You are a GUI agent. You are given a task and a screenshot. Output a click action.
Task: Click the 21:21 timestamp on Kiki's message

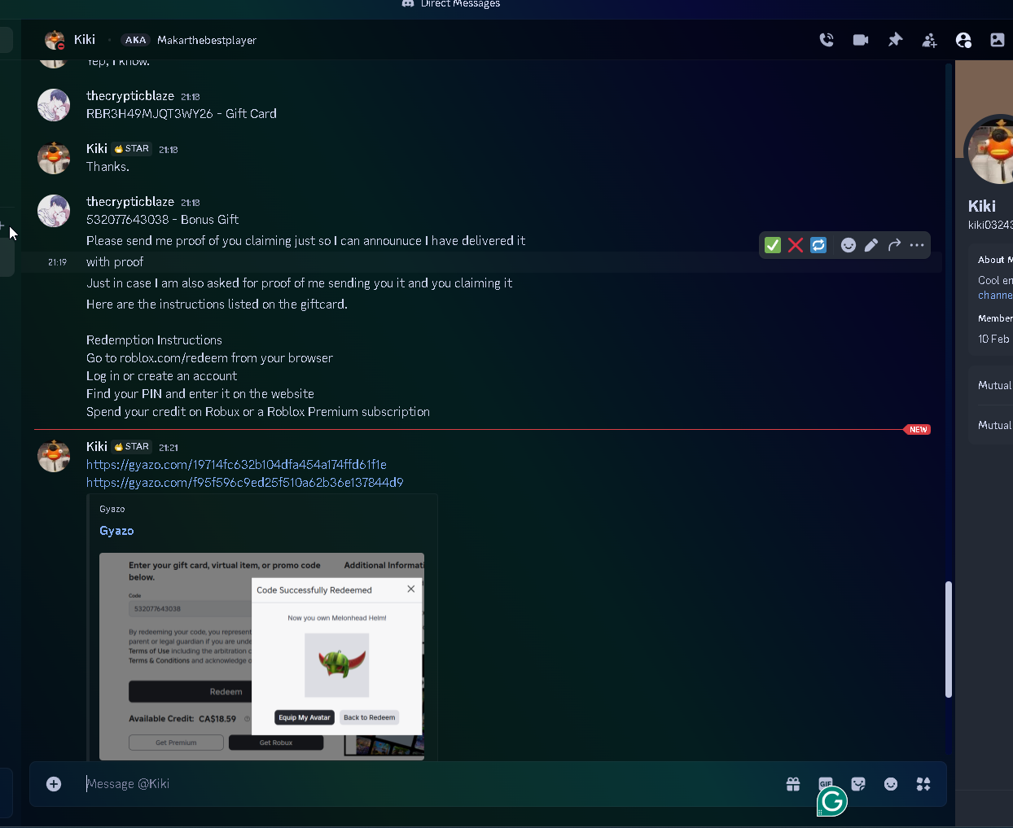[x=169, y=448]
